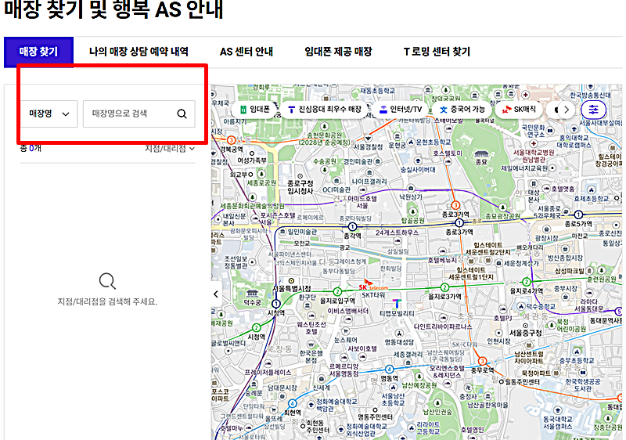Click the 을지로입구역 line 2 marker

coord(338,292)
